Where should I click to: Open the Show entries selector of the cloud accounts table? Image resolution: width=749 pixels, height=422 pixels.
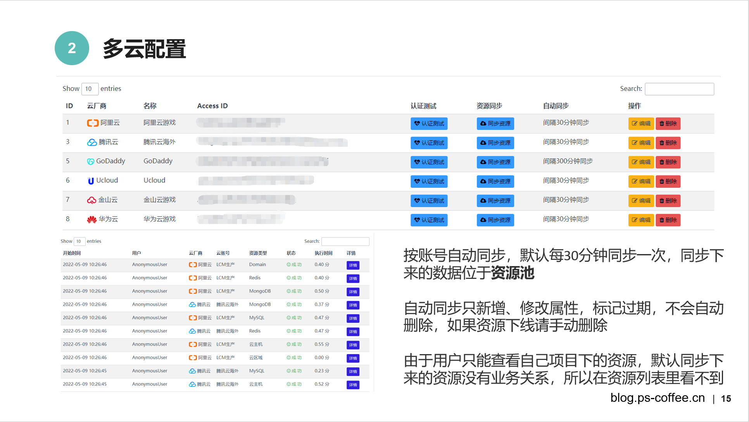(90, 89)
